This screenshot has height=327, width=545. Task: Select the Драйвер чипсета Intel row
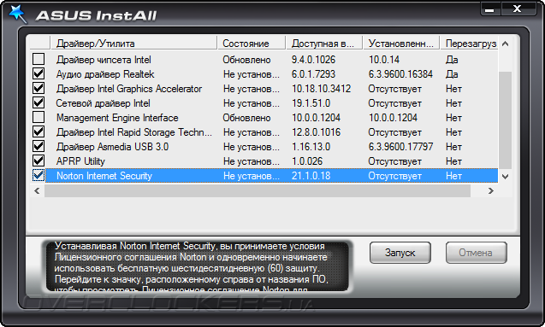pos(264,59)
